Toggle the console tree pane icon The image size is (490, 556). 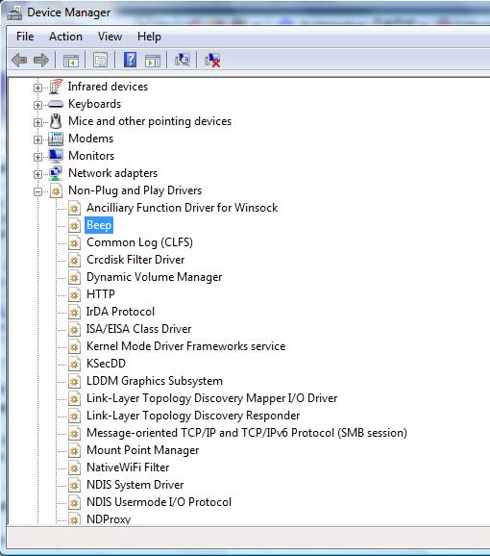pyautogui.click(x=71, y=61)
